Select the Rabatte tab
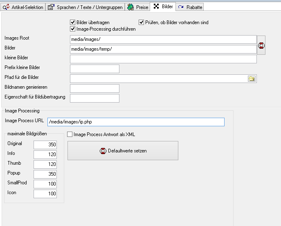The image size is (281, 226). pos(190,7)
